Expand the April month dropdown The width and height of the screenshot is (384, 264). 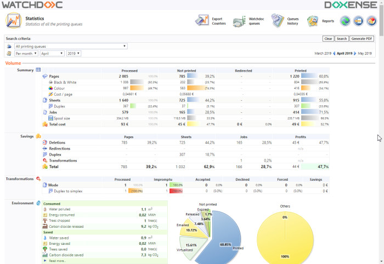(x=52, y=54)
